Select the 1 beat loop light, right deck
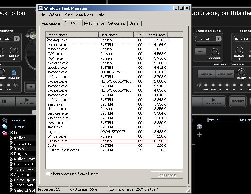The image size is (251, 194). pos(220,85)
